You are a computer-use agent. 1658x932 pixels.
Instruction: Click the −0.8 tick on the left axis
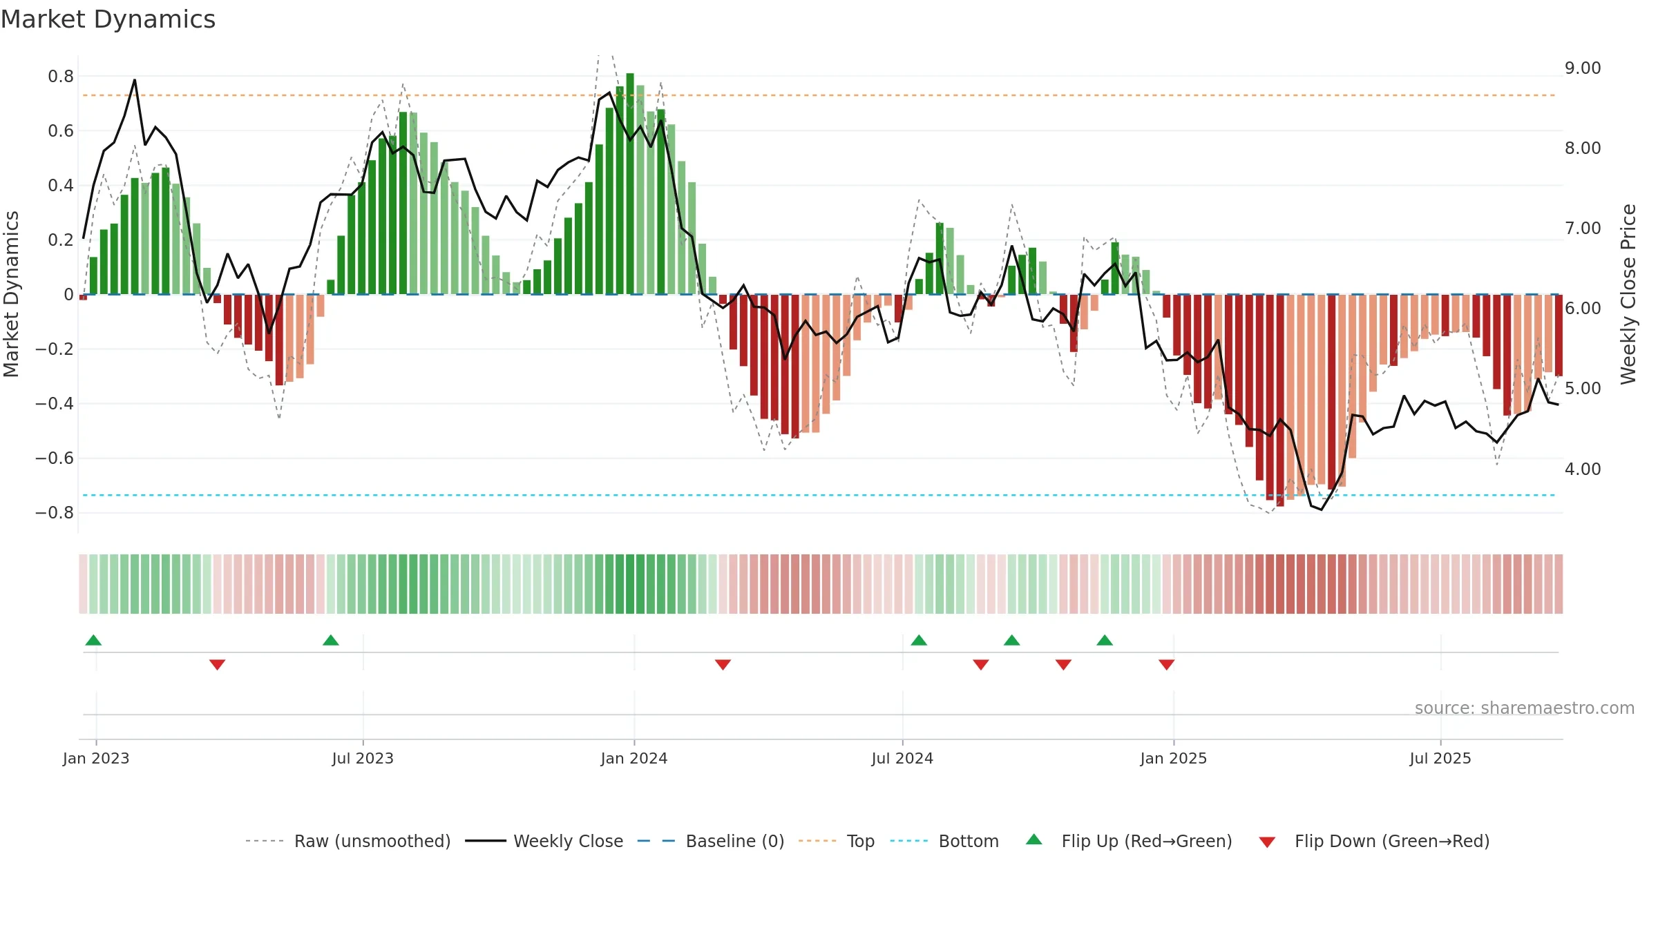tap(55, 512)
